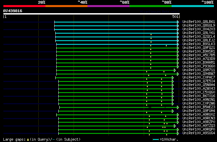Image resolution: width=217 pixels, height=142 pixels.
Task: Select the UniRef100_C5XQG0 label
Action: point(199,92)
